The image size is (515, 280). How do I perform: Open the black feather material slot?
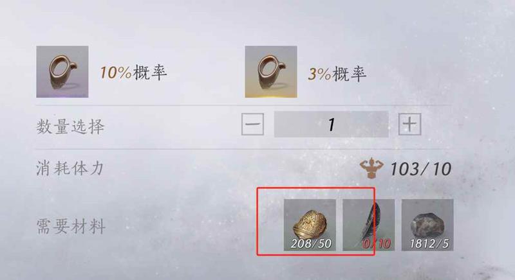pyautogui.click(x=368, y=225)
